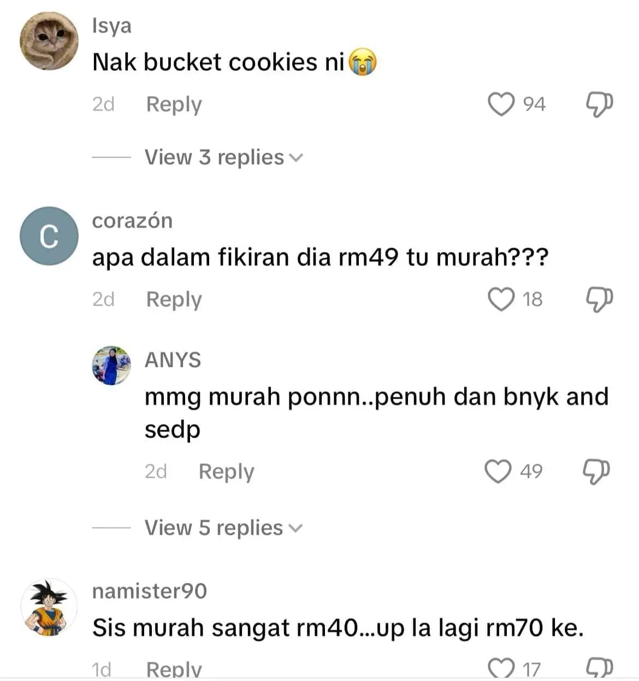Viewport: 639px width, 681px height.
Task: Open the namister90 username link
Action: coord(150,591)
